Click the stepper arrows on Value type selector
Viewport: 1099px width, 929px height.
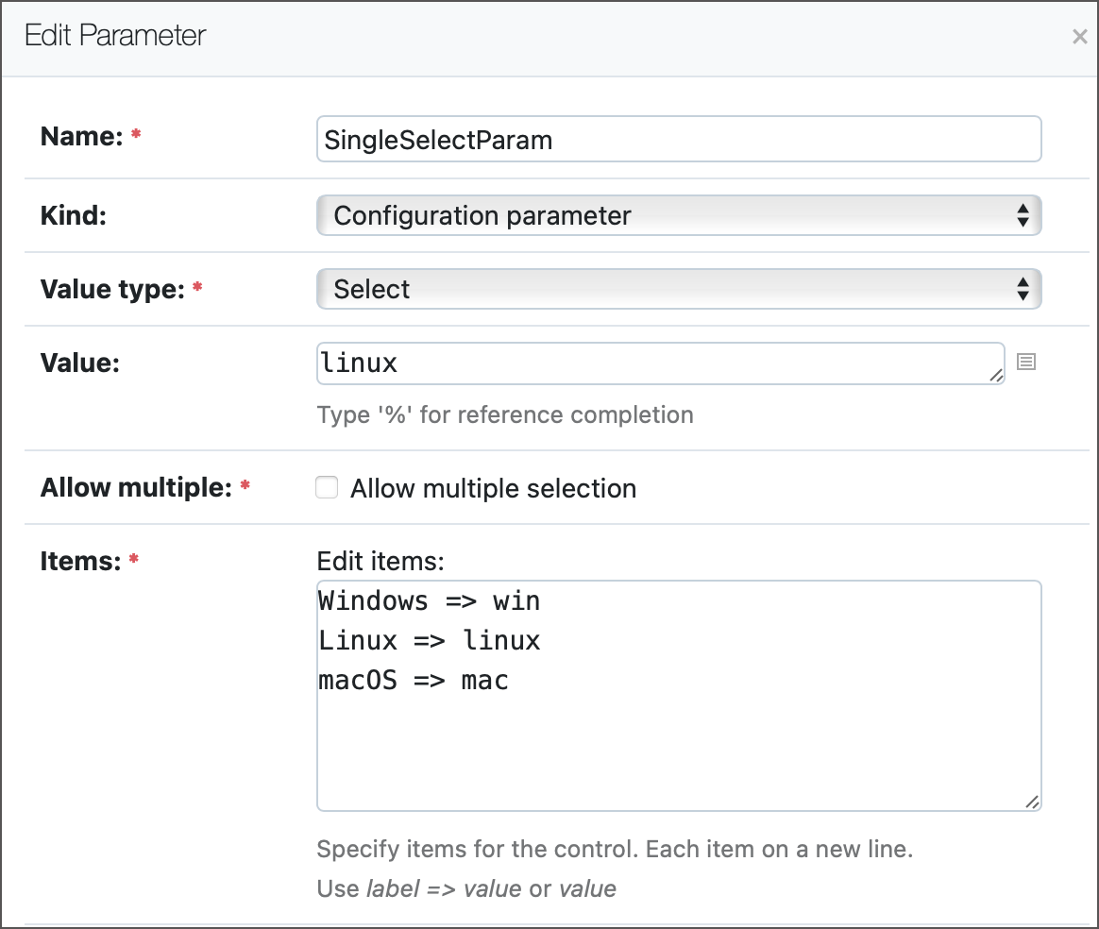coord(1023,289)
